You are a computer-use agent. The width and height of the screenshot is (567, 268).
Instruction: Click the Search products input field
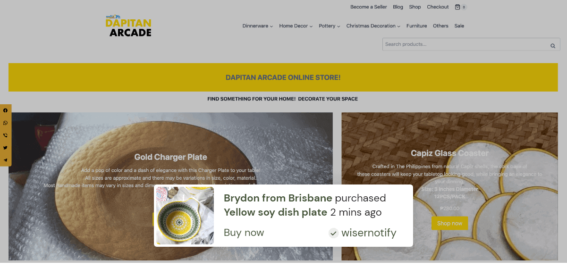tap(465, 44)
